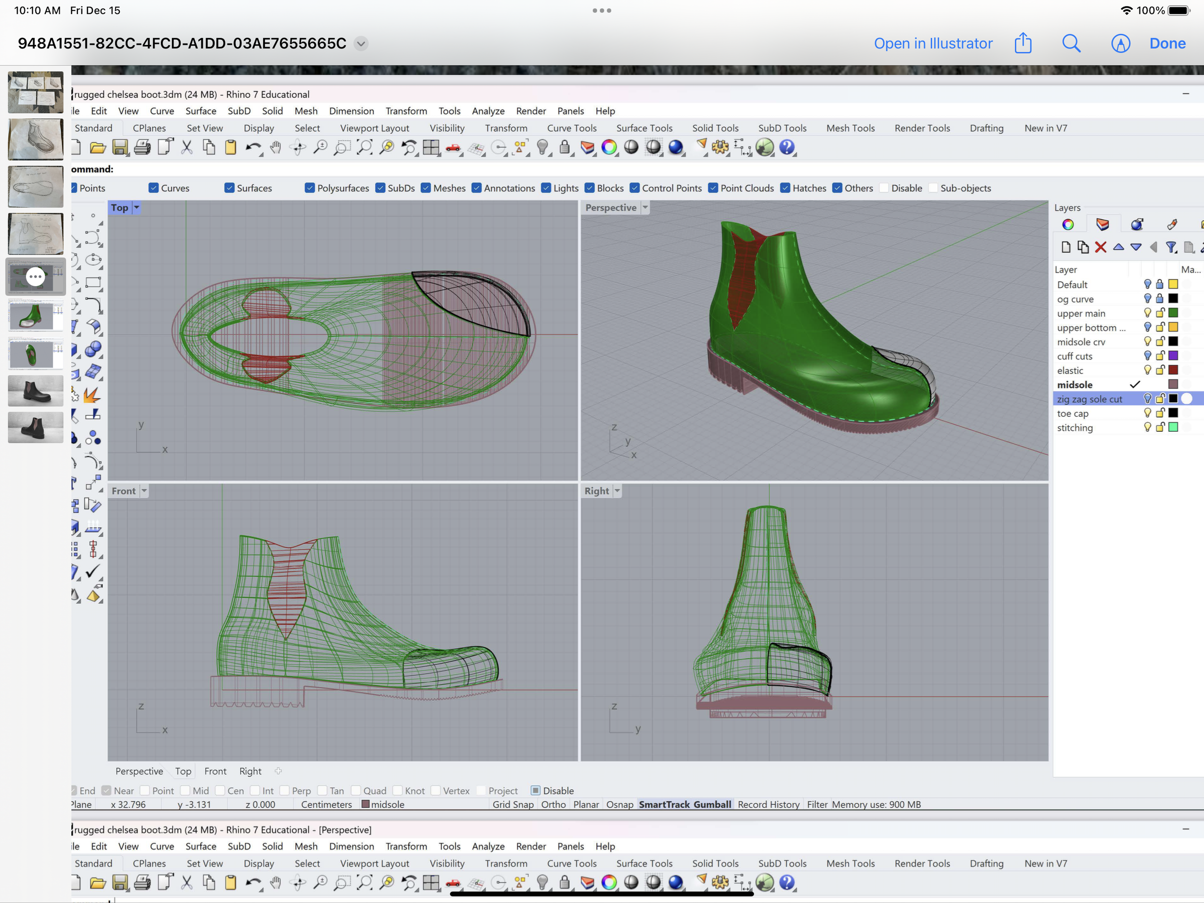Open the Top viewport title dropdown arrow
The width and height of the screenshot is (1204, 903).
137,208
